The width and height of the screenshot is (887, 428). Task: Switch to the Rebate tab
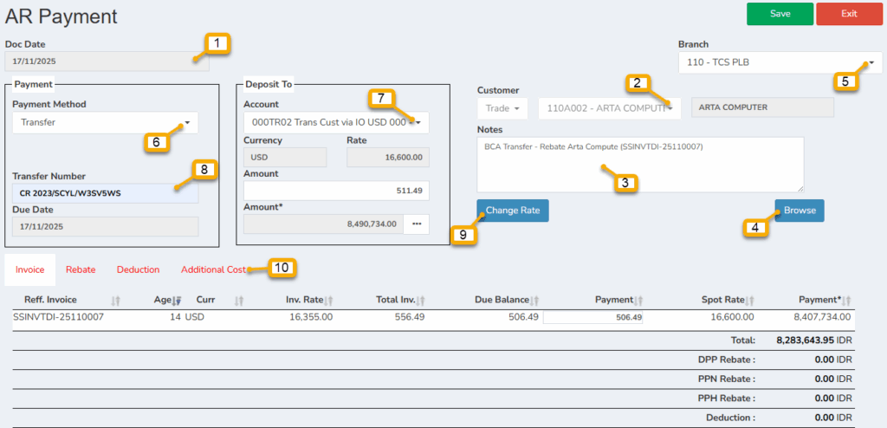point(81,269)
